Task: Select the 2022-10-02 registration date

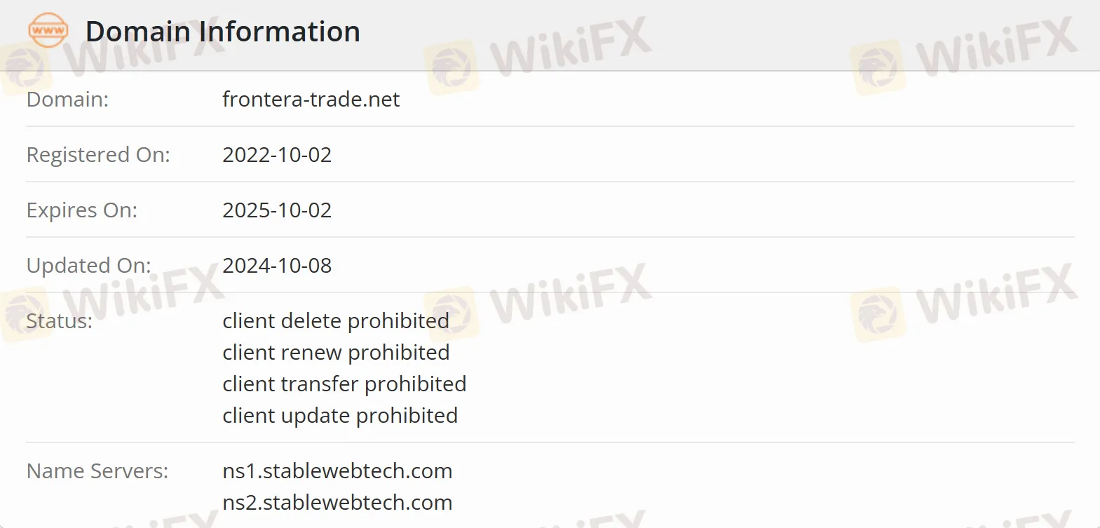Action: point(277,155)
